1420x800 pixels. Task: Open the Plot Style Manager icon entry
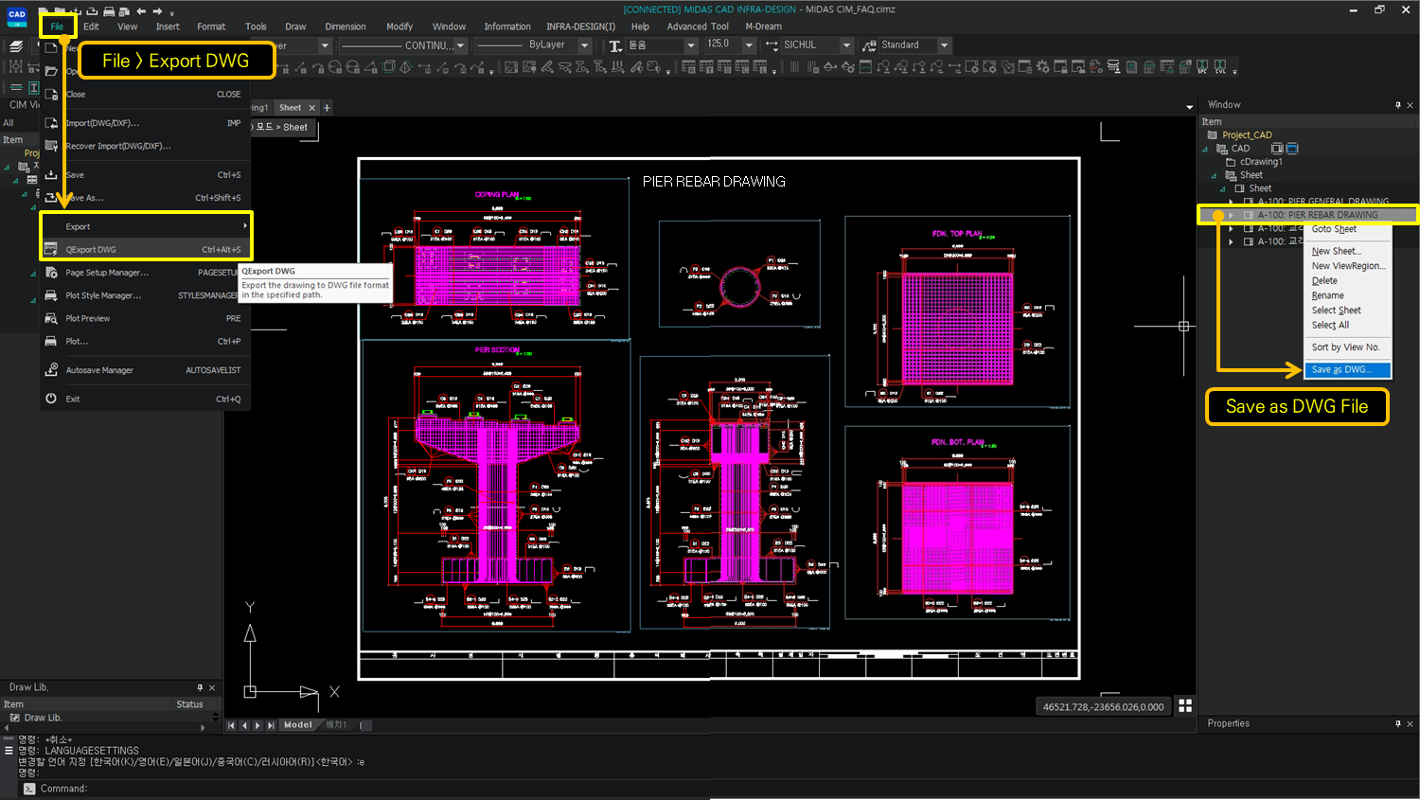pyautogui.click(x=52, y=294)
